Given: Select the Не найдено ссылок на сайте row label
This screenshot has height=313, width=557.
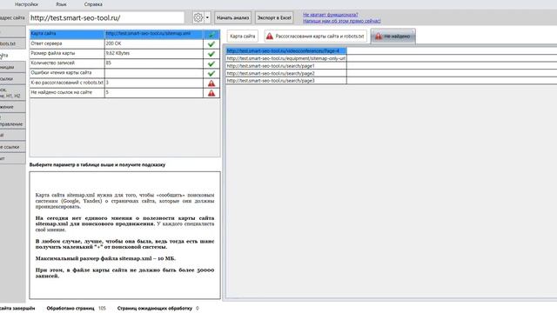Looking at the screenshot, I should point(67,93).
